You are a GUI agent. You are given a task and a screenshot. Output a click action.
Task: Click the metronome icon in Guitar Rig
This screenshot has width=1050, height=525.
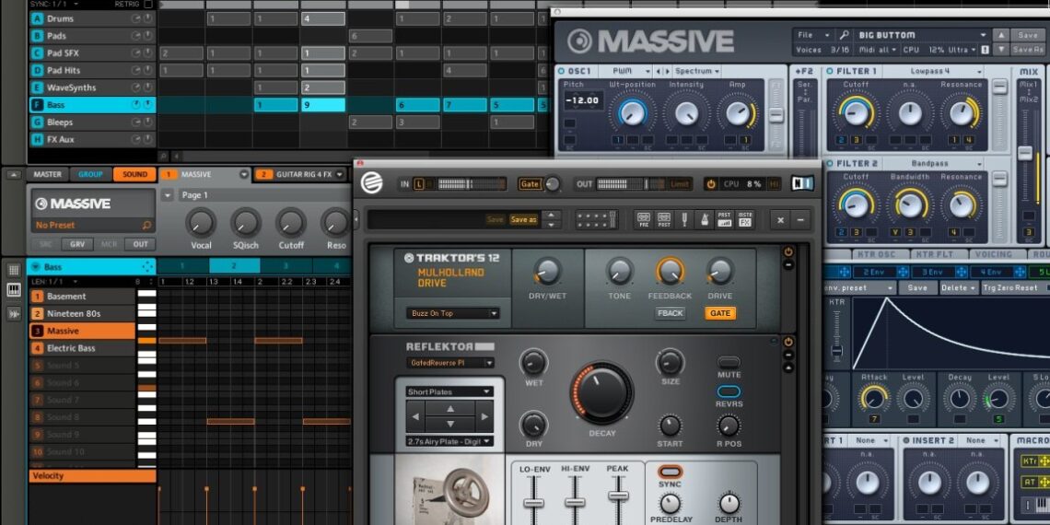(x=705, y=219)
